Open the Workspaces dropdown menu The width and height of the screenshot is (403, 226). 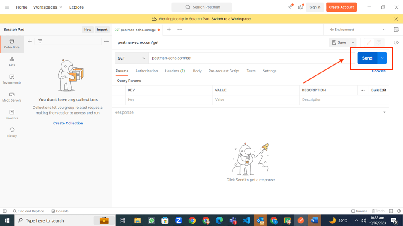pyautogui.click(x=48, y=7)
